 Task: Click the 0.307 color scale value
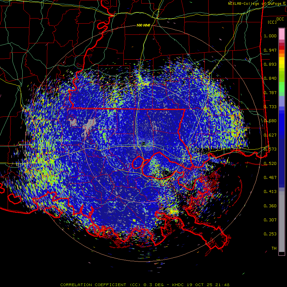click(x=270, y=220)
